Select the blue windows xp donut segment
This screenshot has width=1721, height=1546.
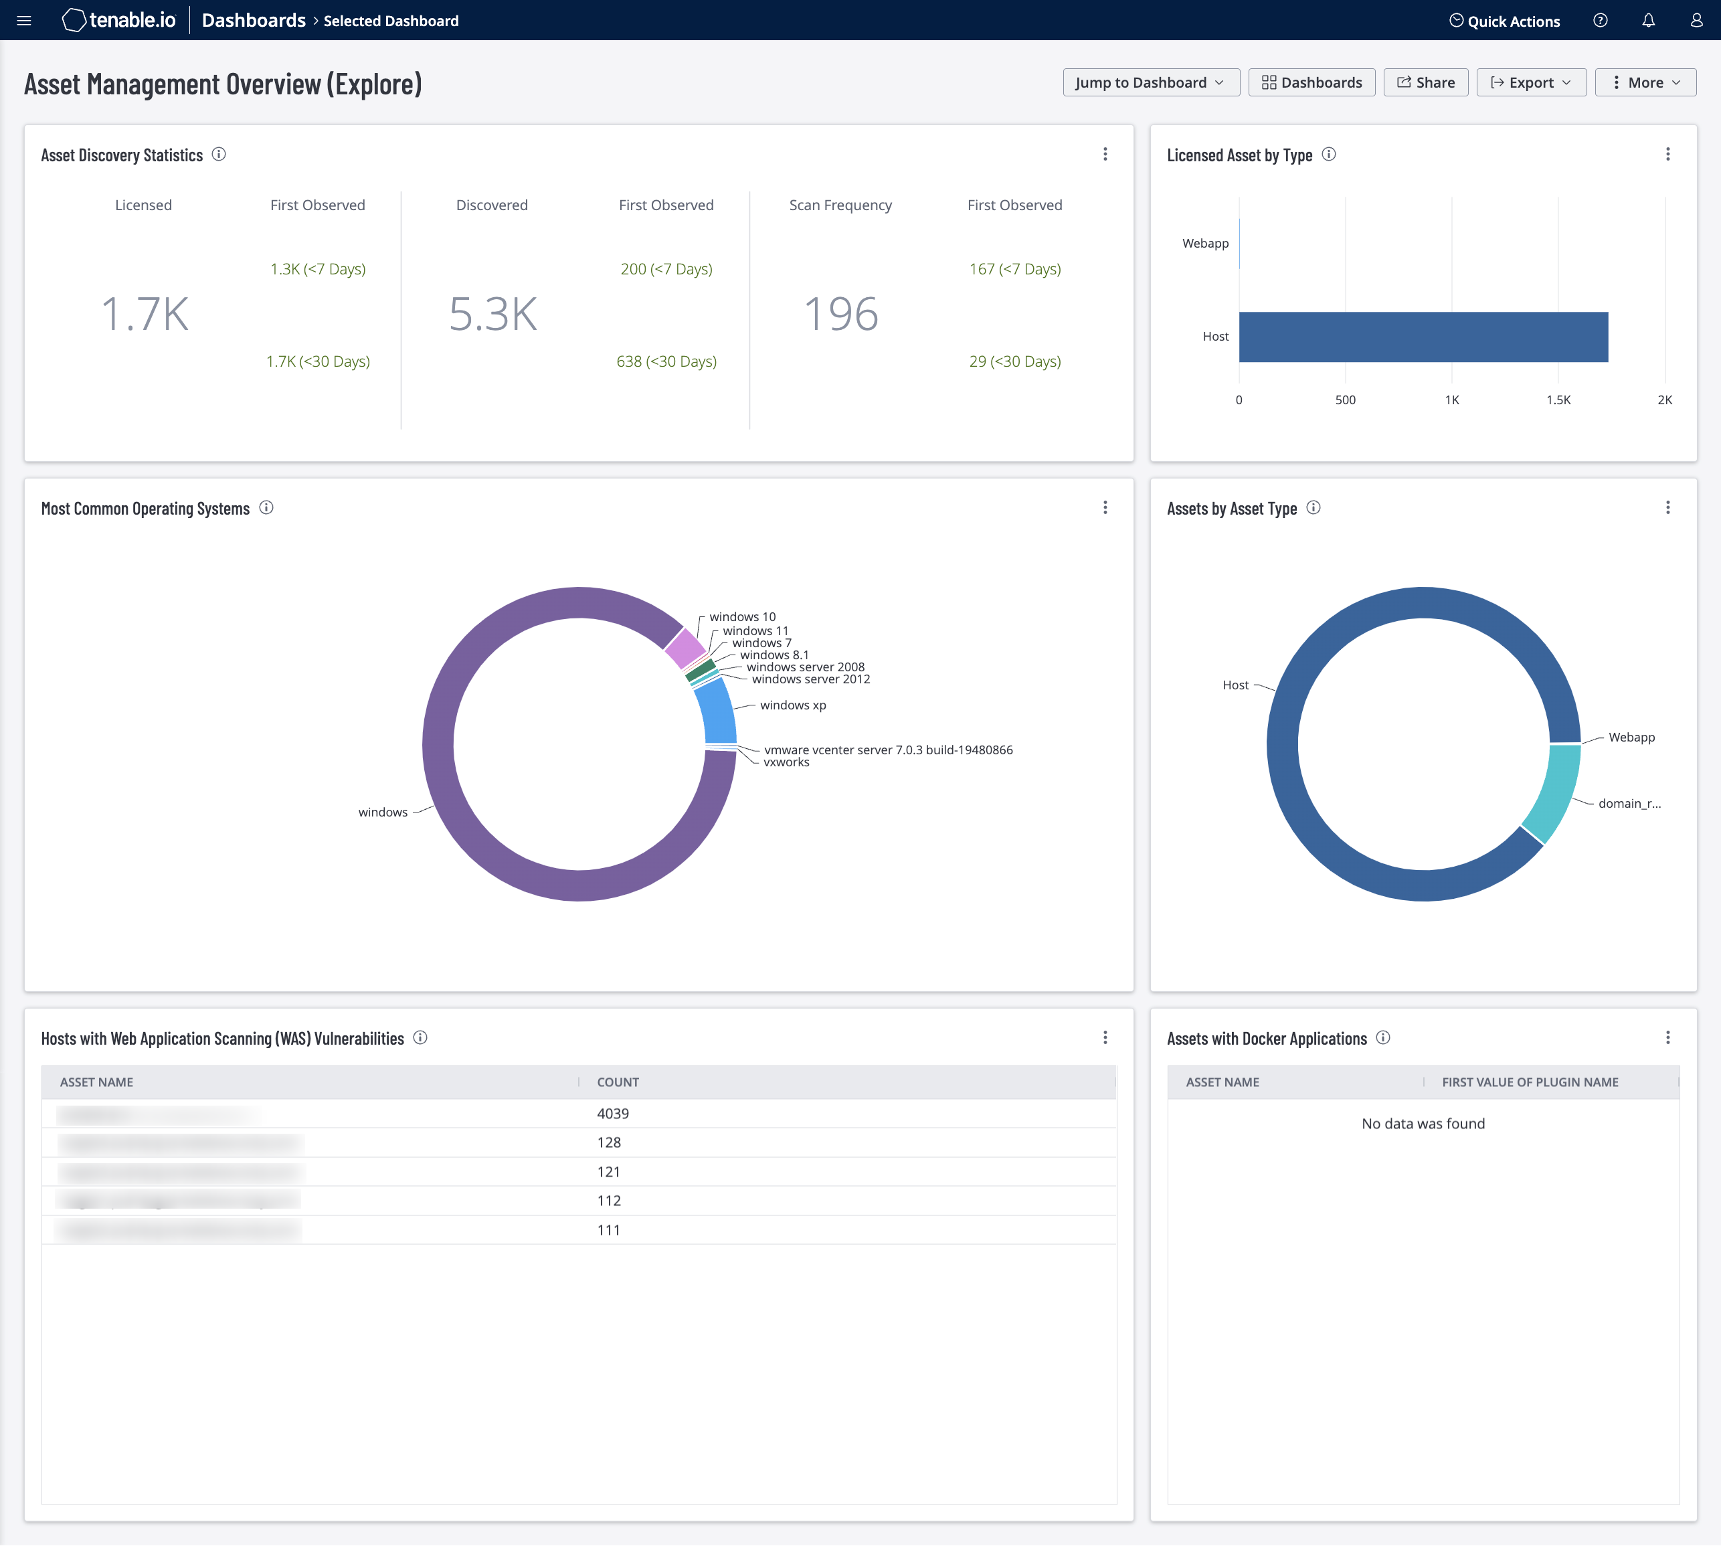pyautogui.click(x=718, y=712)
